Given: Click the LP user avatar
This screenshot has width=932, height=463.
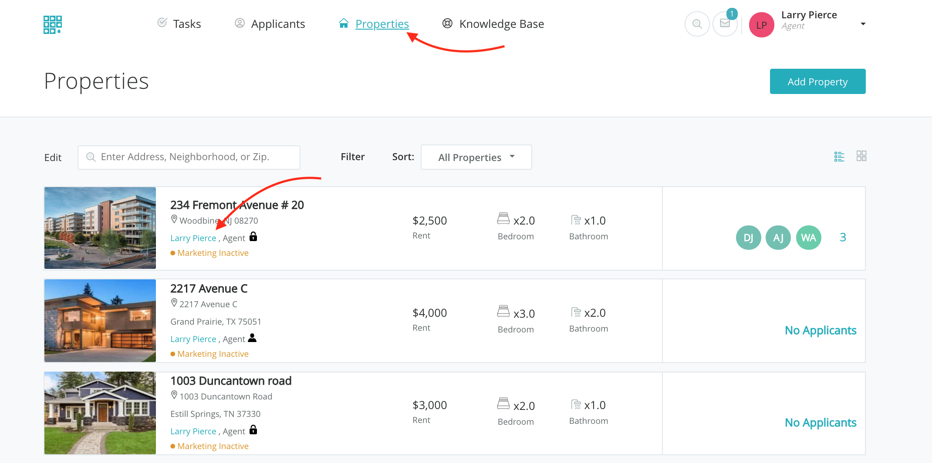Looking at the screenshot, I should point(761,25).
